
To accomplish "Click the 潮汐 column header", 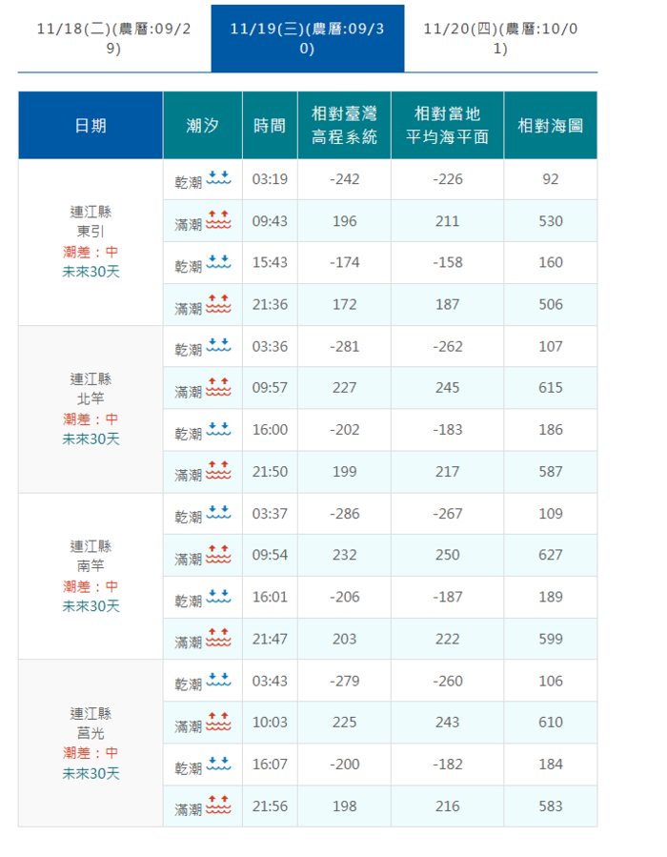I will [x=202, y=126].
